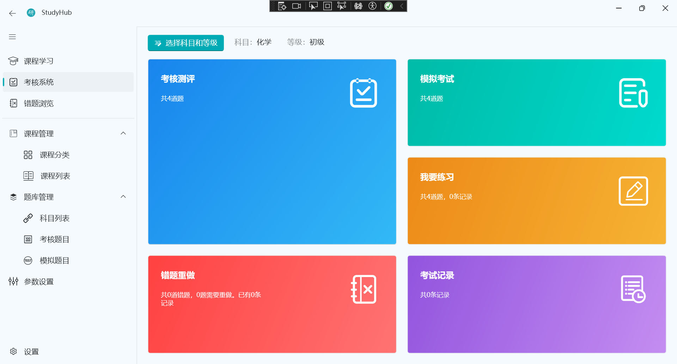The width and height of the screenshot is (677, 364).
Task: Click the history list icon on 考试记录 card
Action: tap(633, 289)
